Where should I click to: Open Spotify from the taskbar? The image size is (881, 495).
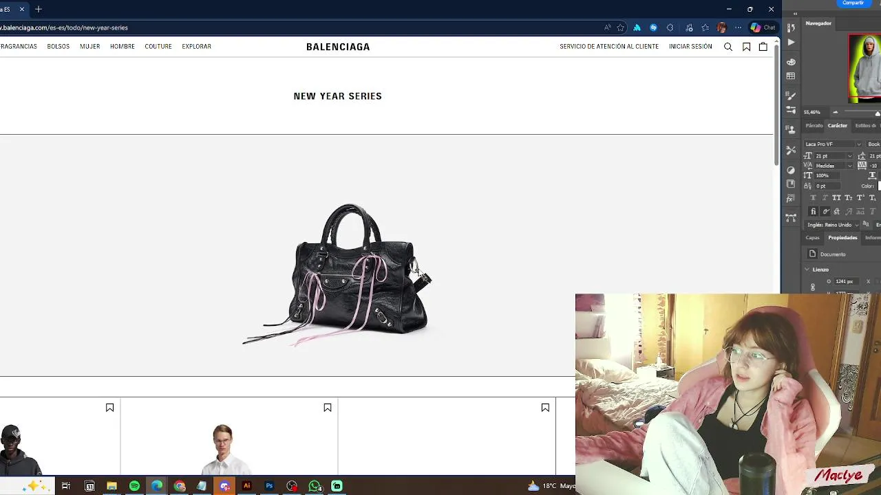point(134,486)
